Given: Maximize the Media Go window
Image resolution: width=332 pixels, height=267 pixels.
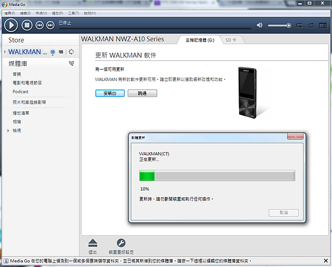Looking at the screenshot, I should pyautogui.click(x=309, y=3).
